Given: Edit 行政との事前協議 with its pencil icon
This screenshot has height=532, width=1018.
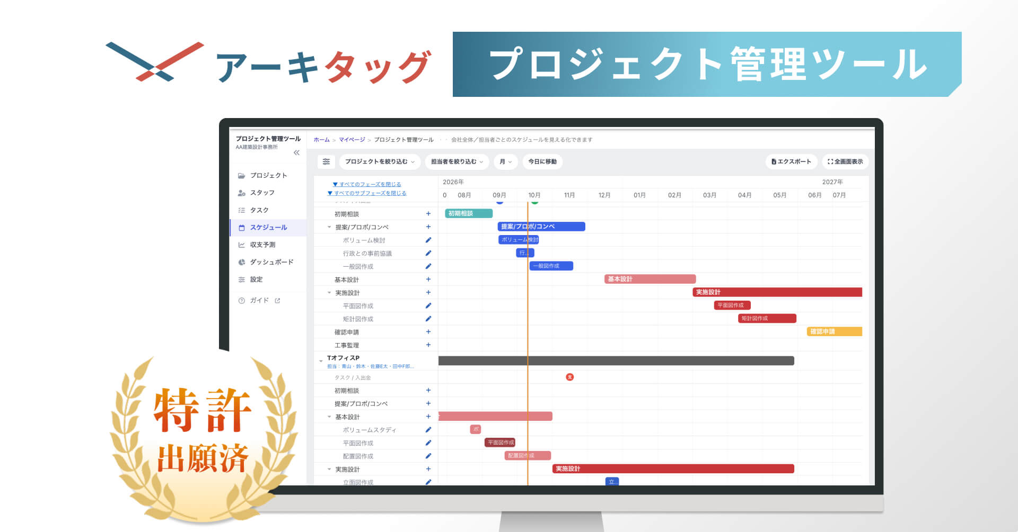Looking at the screenshot, I should point(428,253).
